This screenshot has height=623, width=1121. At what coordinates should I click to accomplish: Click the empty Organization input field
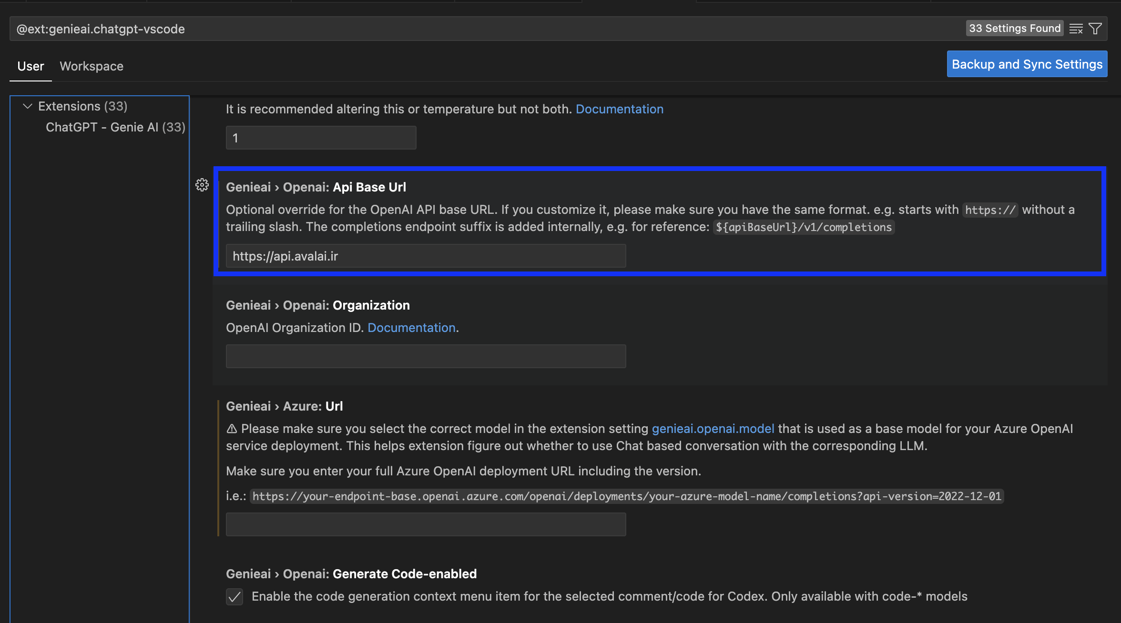point(426,356)
